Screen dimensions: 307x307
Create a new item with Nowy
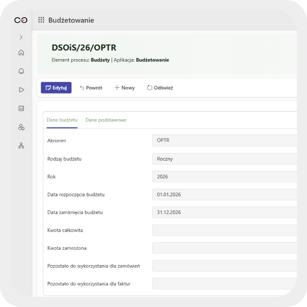124,88
